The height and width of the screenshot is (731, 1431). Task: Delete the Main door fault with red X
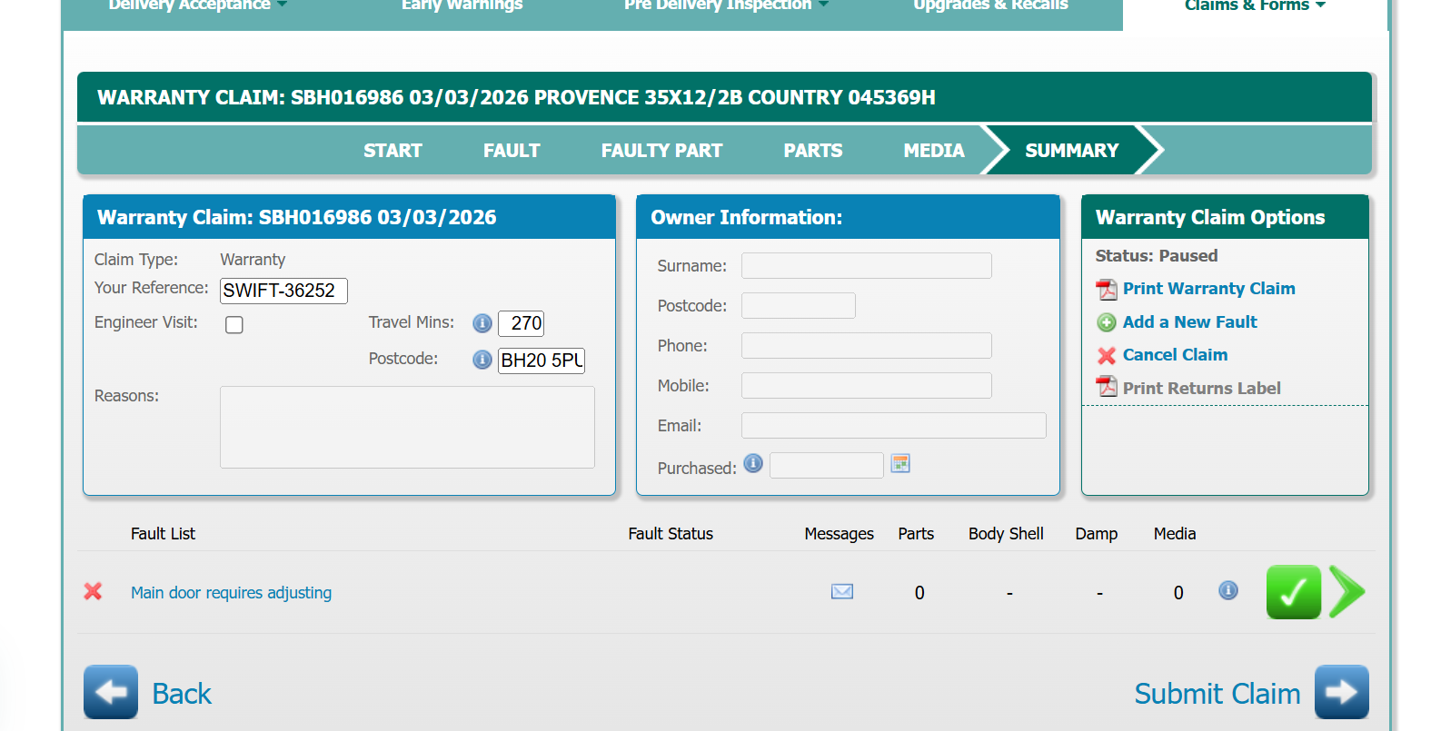(93, 592)
